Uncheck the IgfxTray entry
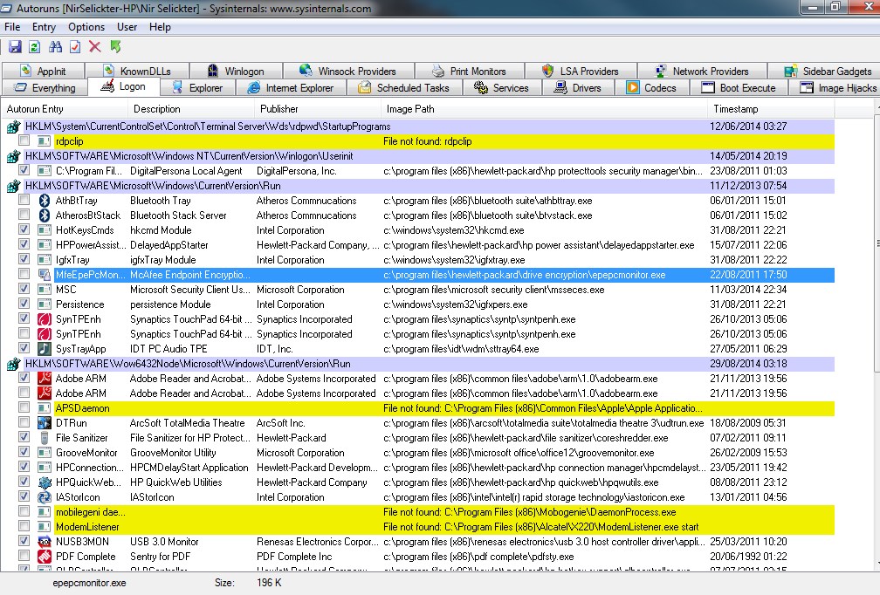This screenshot has height=595, width=880. pos(24,259)
